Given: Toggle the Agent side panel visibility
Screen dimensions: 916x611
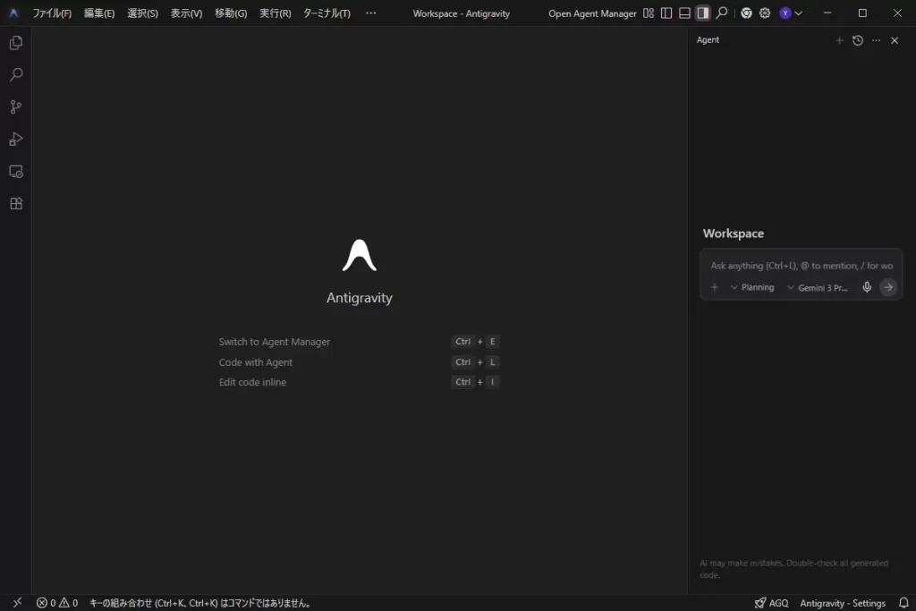Looking at the screenshot, I should (x=703, y=13).
